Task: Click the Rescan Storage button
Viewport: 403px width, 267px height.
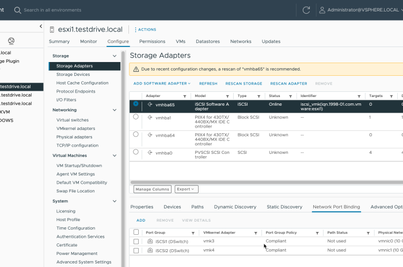Action: (x=244, y=83)
